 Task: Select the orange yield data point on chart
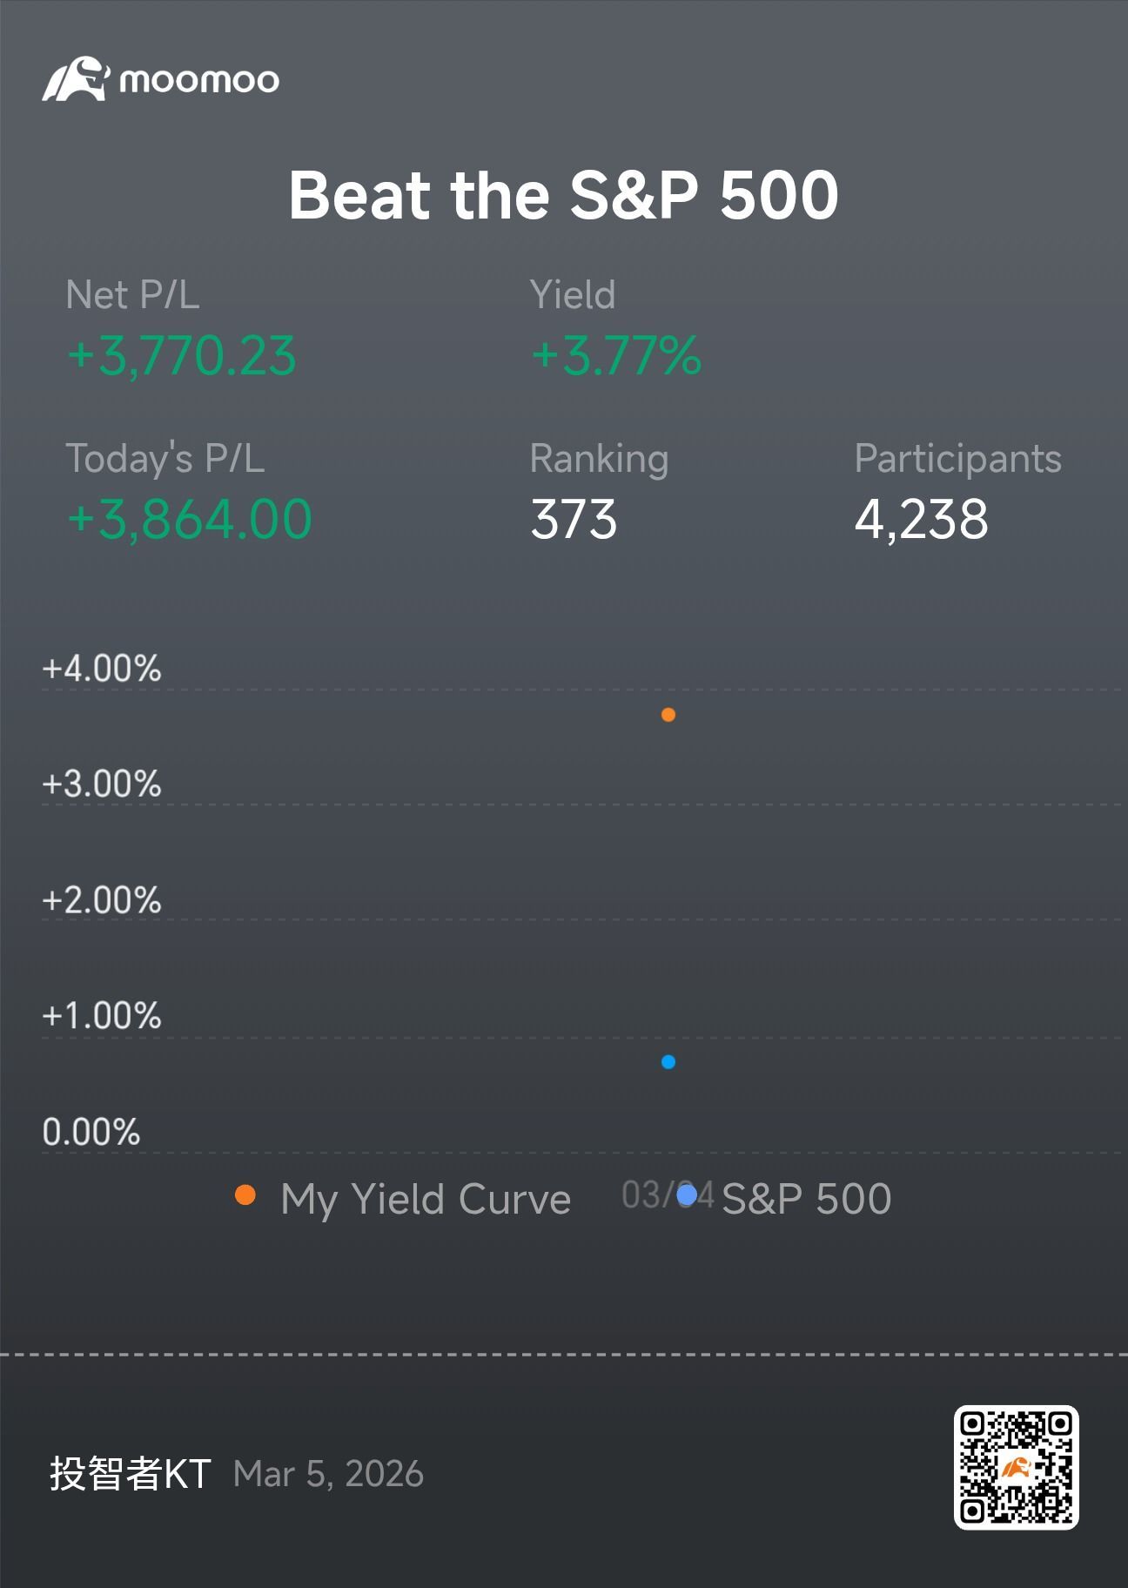(x=668, y=715)
